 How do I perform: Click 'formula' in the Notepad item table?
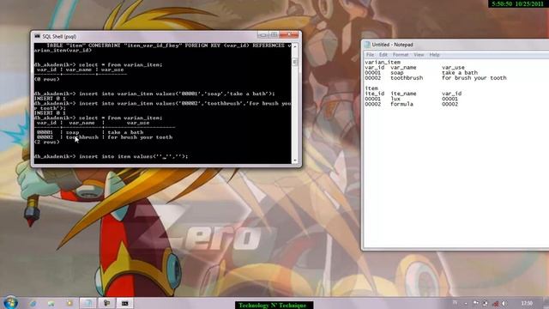401,104
